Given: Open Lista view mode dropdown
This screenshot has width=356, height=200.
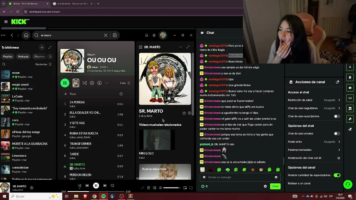Looking at the screenshot, I should click(x=125, y=83).
